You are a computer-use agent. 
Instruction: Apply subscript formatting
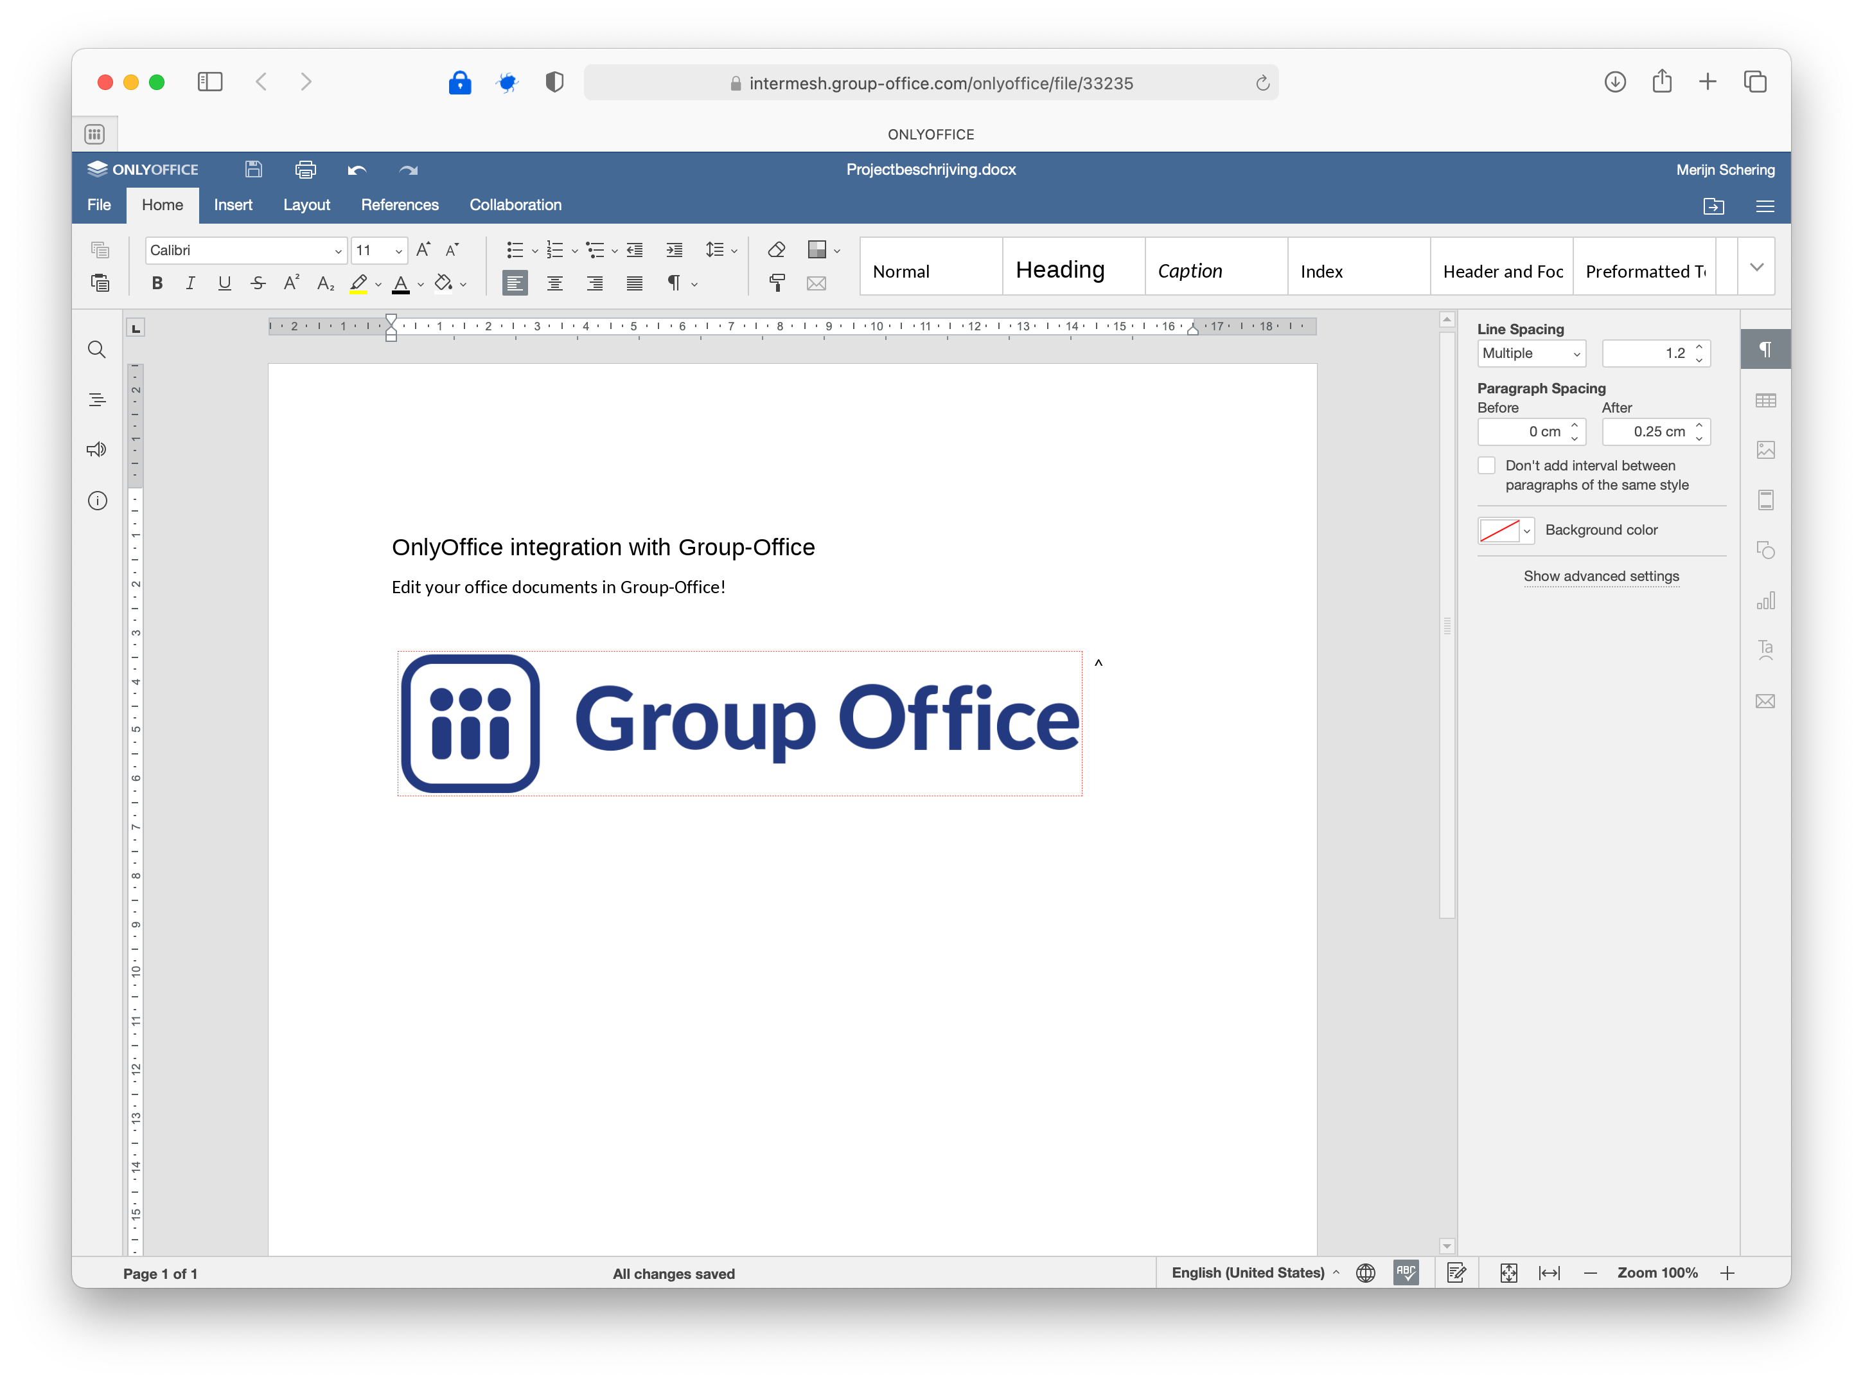326,284
